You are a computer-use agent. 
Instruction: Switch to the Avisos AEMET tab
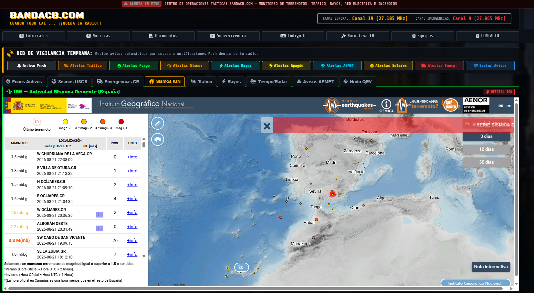[x=315, y=82]
